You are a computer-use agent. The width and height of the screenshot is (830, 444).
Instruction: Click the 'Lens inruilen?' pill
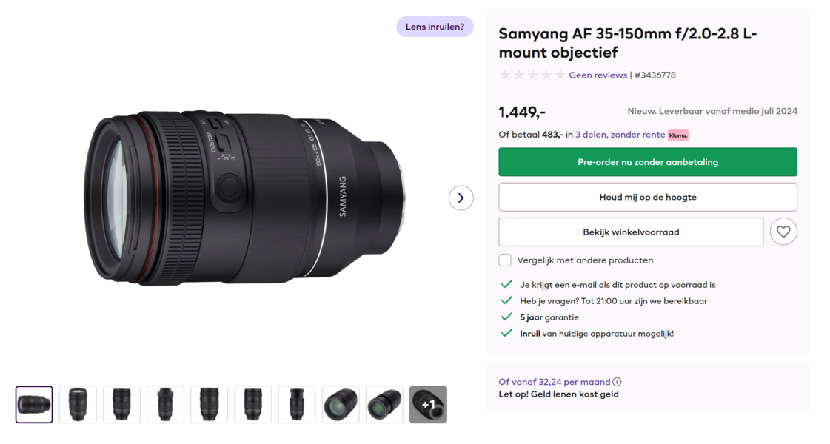point(435,27)
